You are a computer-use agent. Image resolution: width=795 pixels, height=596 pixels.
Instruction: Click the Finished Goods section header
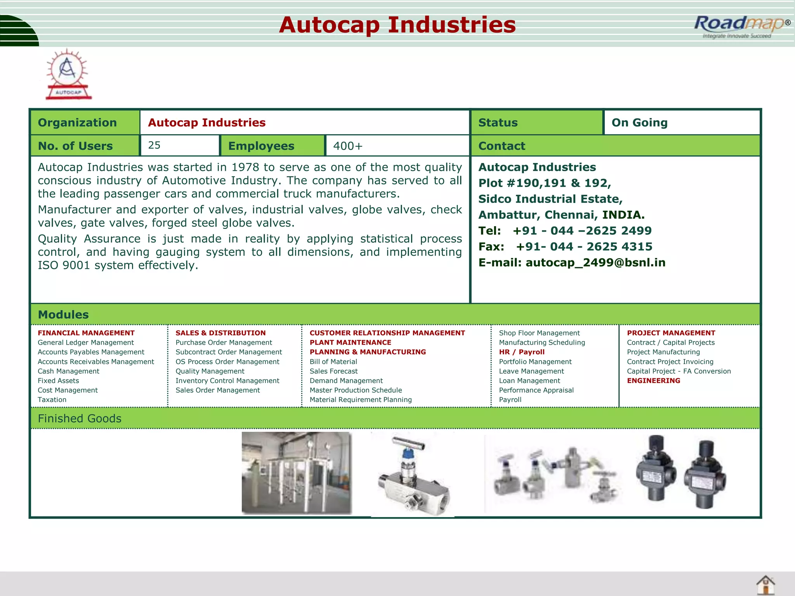[395, 418]
